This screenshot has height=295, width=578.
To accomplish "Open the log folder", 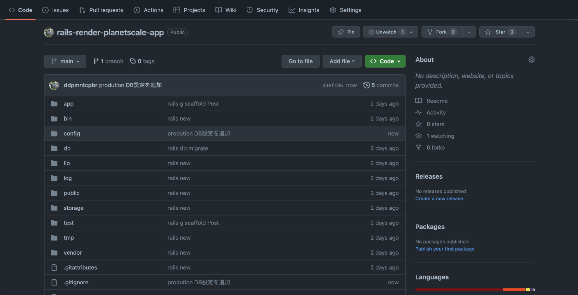I will pos(68,178).
